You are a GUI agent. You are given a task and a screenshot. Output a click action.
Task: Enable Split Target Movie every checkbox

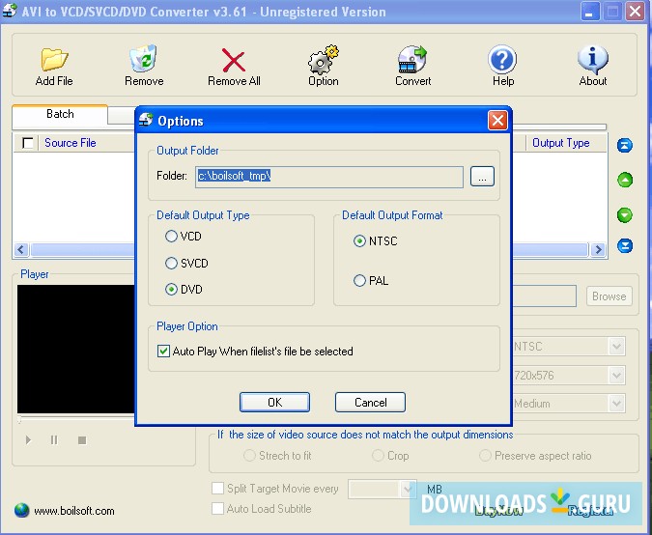tap(217, 489)
